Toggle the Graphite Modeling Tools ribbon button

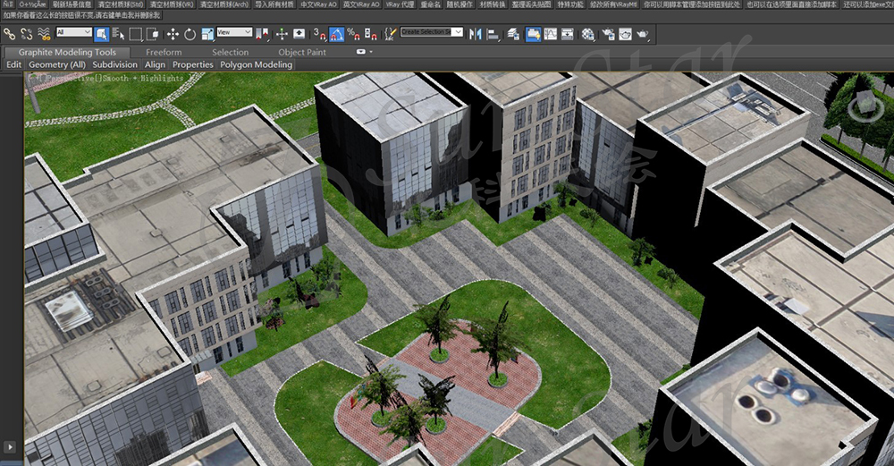pyautogui.click(x=533, y=34)
